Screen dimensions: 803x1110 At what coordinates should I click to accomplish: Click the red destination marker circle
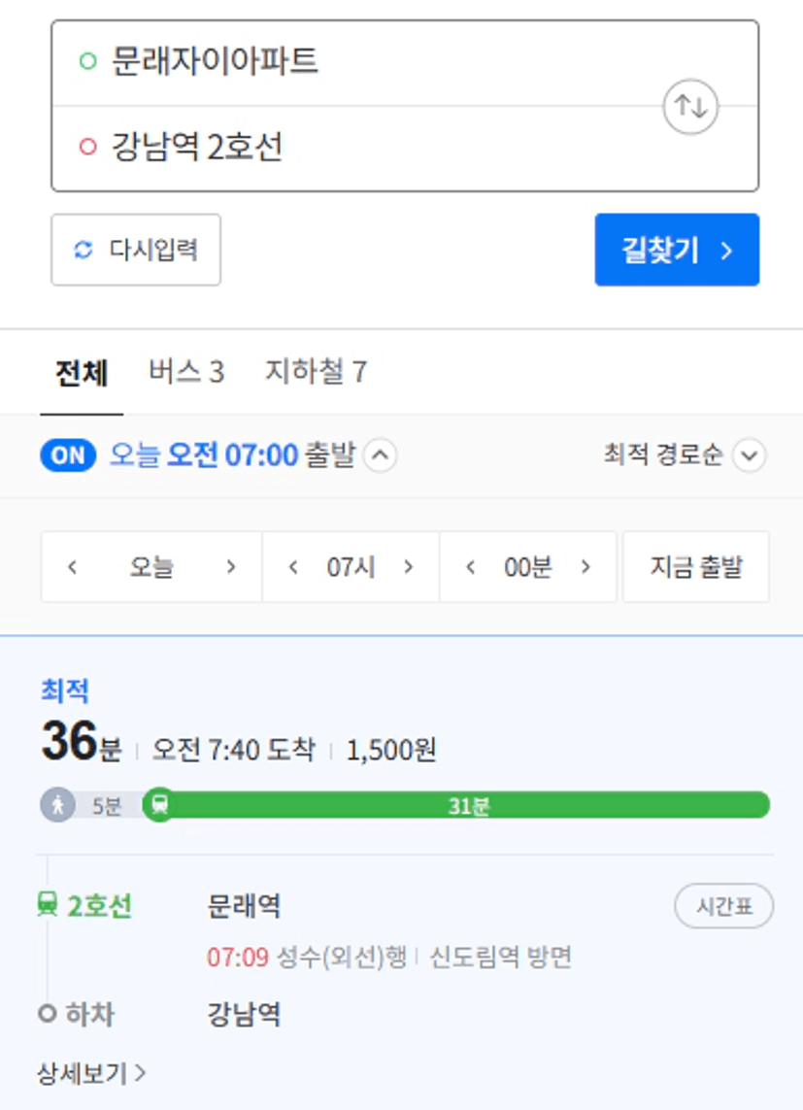click(x=87, y=147)
